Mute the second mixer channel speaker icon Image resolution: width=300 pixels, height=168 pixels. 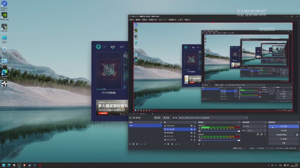coord(199,140)
